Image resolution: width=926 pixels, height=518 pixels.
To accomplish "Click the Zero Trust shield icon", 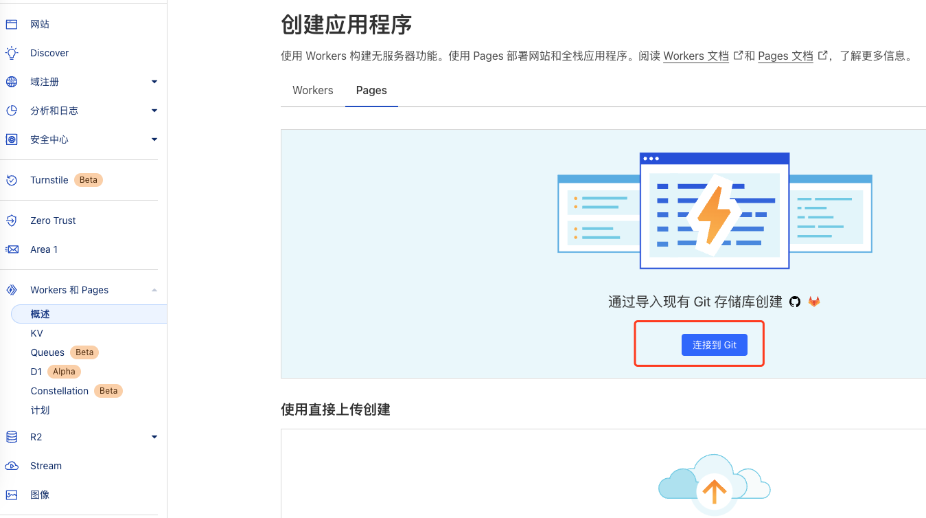I will click(x=12, y=221).
